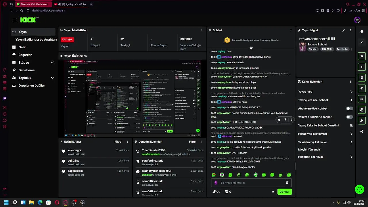
Task: Open the Etkinlik Akışı three-dot menu
Action: coord(127,142)
